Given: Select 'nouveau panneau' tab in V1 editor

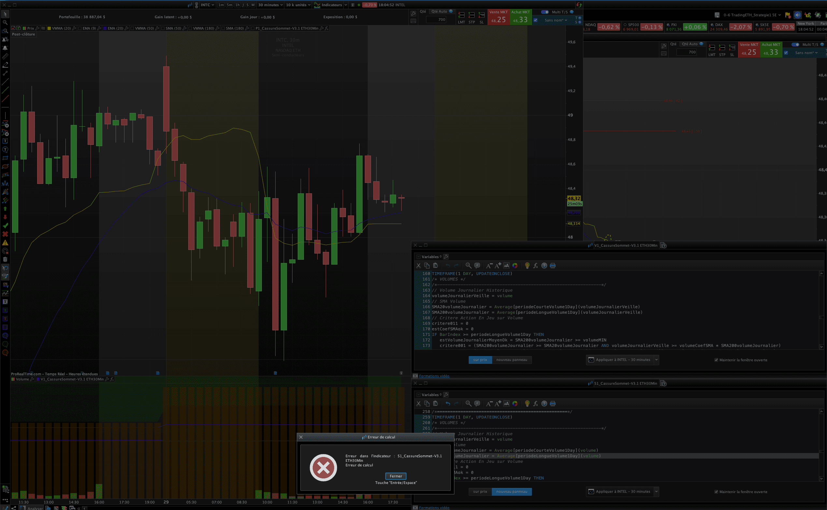Looking at the screenshot, I should 511,360.
